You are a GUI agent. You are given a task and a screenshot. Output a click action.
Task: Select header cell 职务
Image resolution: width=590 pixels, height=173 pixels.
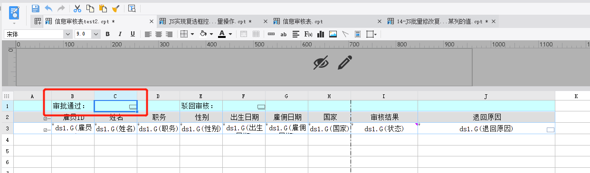[159, 117]
